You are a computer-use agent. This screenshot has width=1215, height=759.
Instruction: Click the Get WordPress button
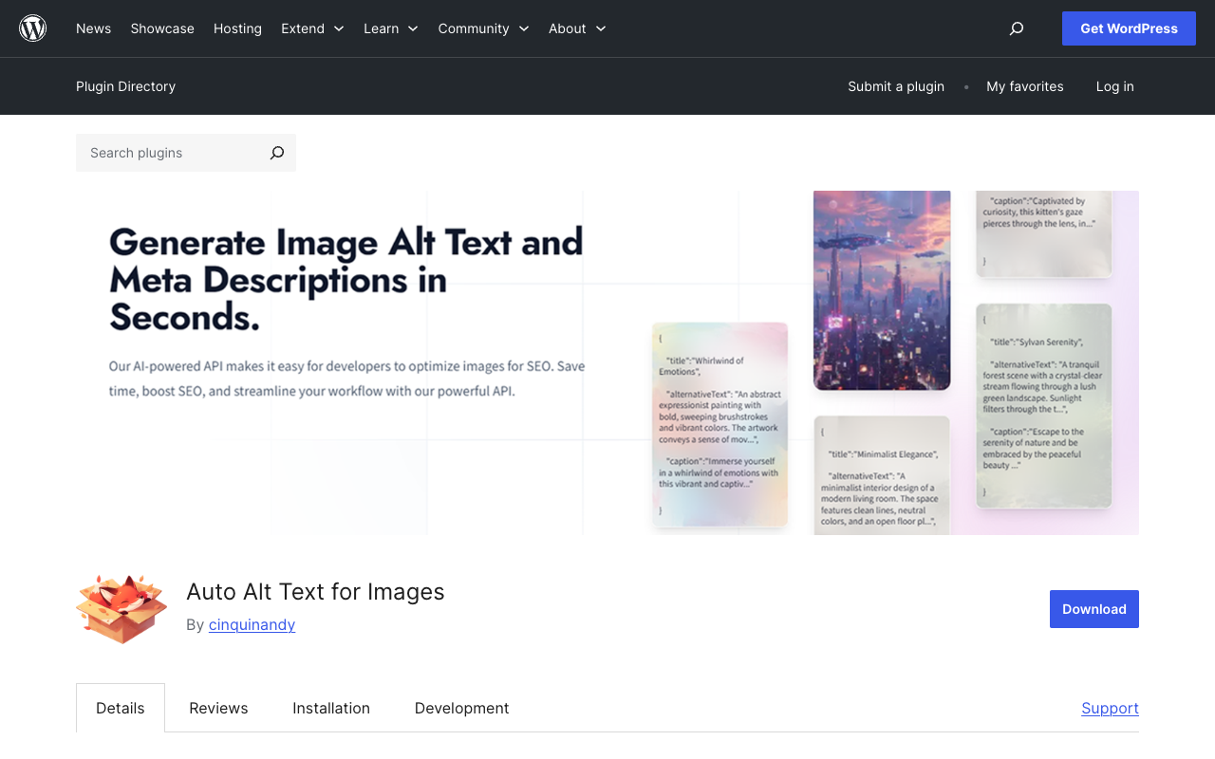pos(1129,28)
